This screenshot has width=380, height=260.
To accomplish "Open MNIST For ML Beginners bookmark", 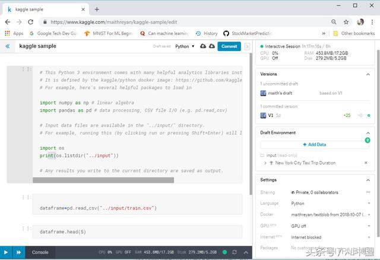I will [109, 33].
